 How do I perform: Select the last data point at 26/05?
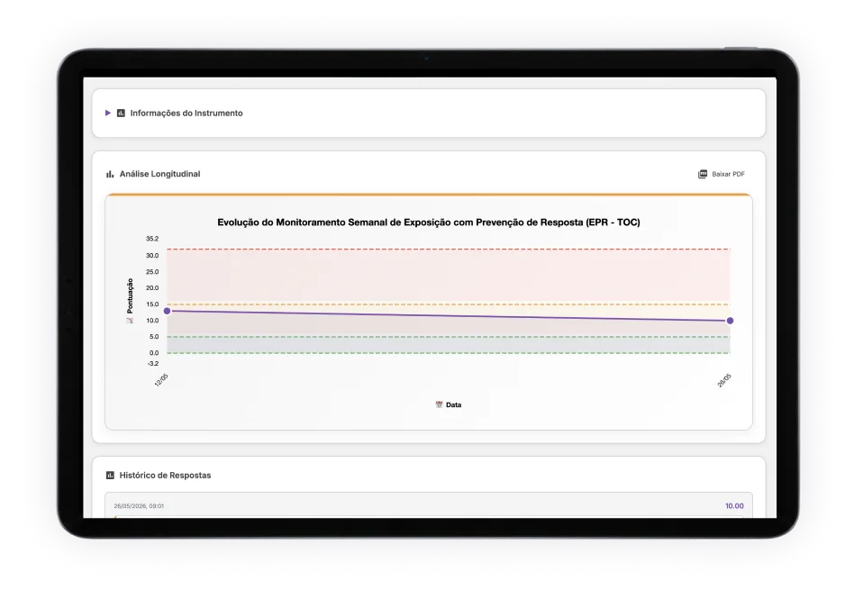pos(731,321)
